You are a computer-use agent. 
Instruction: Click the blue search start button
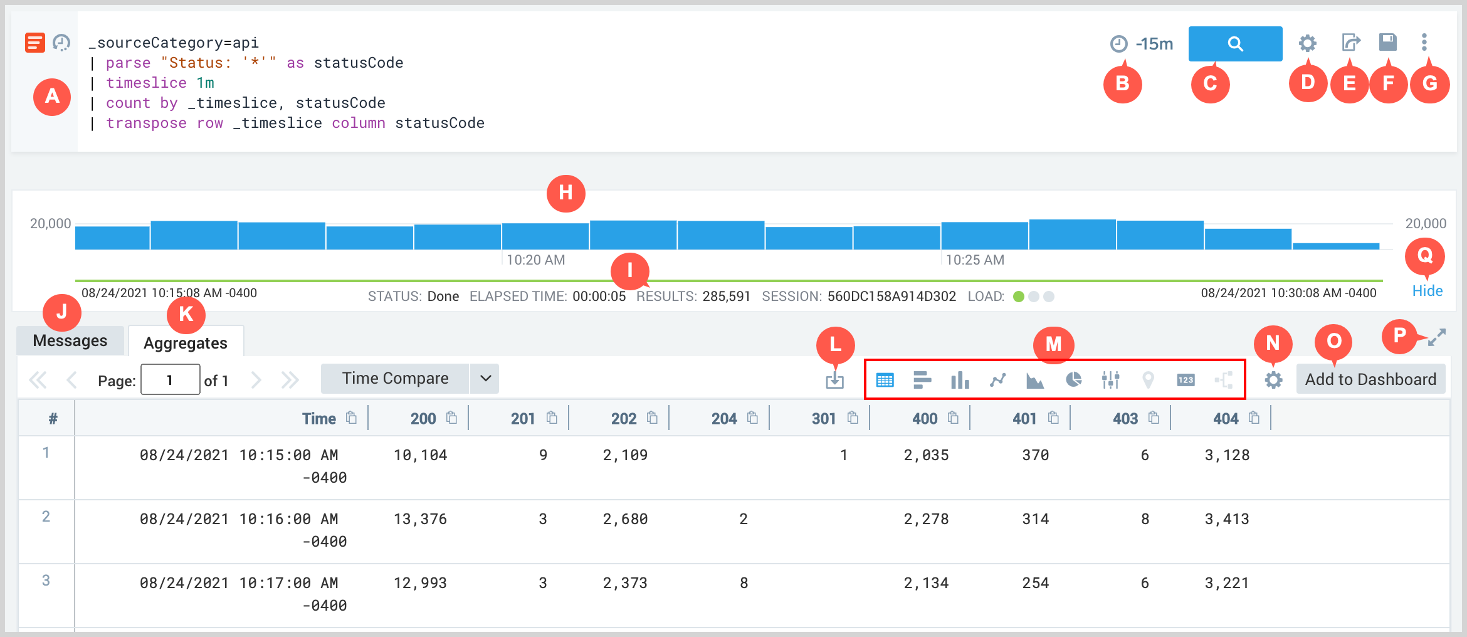pyautogui.click(x=1234, y=44)
